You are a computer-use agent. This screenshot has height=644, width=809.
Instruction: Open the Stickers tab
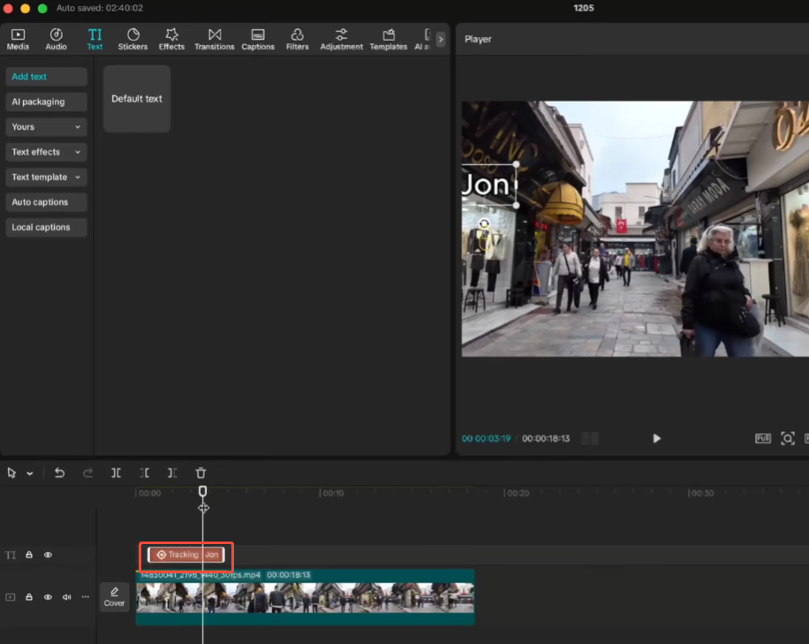tap(133, 39)
